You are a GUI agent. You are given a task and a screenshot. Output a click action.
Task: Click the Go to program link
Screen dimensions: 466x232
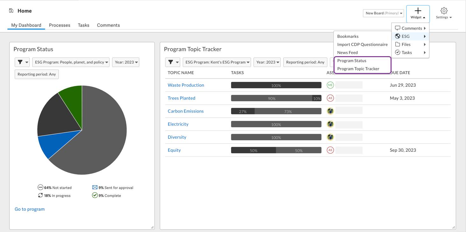pos(29,209)
